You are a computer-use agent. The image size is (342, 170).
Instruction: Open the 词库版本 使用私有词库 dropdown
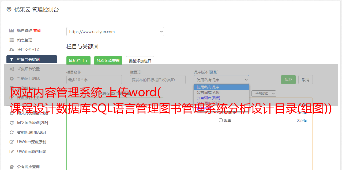pyautogui.click(x=221, y=80)
